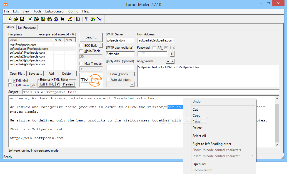Click the H button beside Password
Screen dimensions: 287x174
pos(172,54)
